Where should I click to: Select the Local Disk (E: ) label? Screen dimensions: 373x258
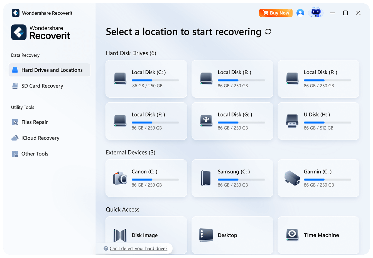pos(234,72)
